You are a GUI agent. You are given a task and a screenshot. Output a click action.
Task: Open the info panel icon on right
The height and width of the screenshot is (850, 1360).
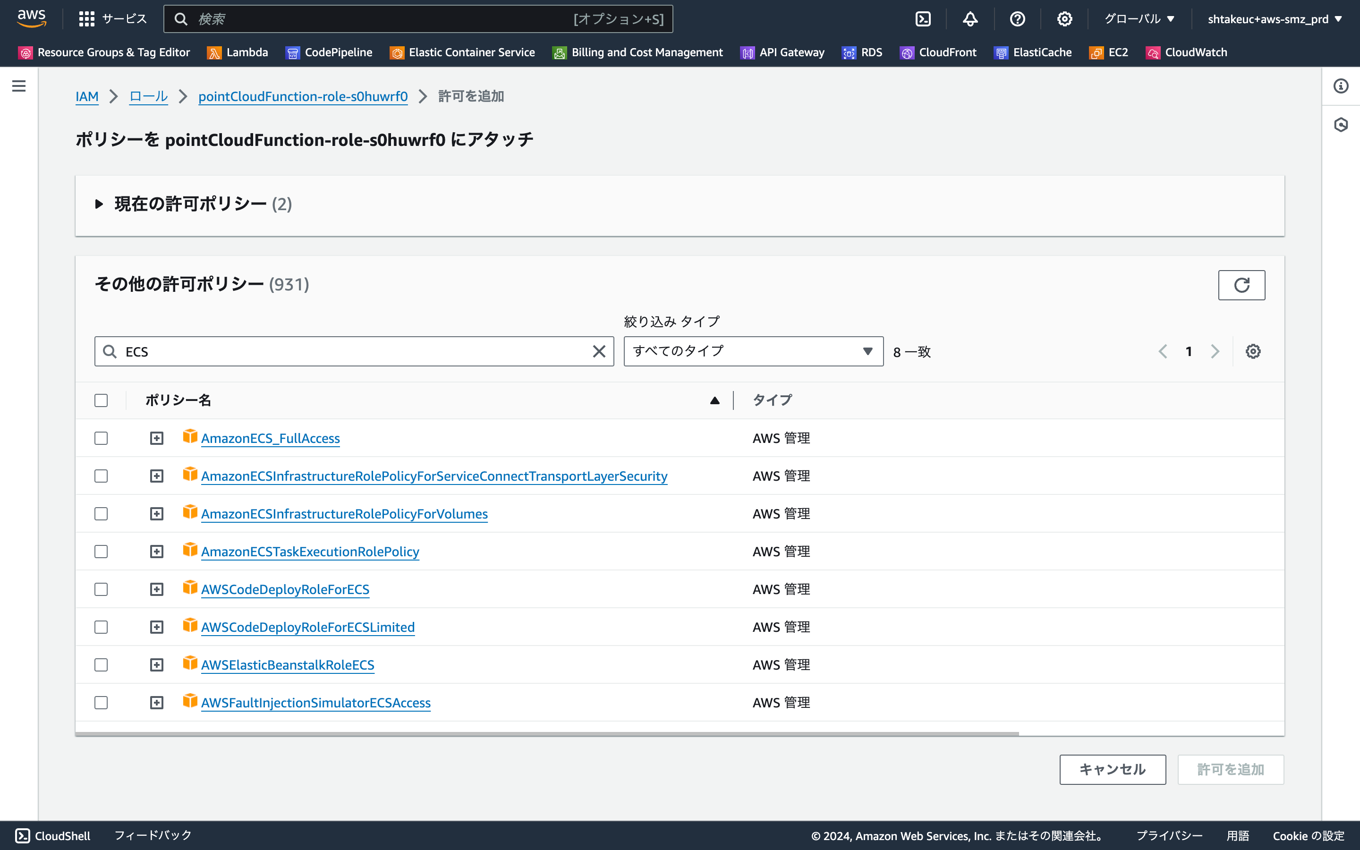pos(1341,86)
